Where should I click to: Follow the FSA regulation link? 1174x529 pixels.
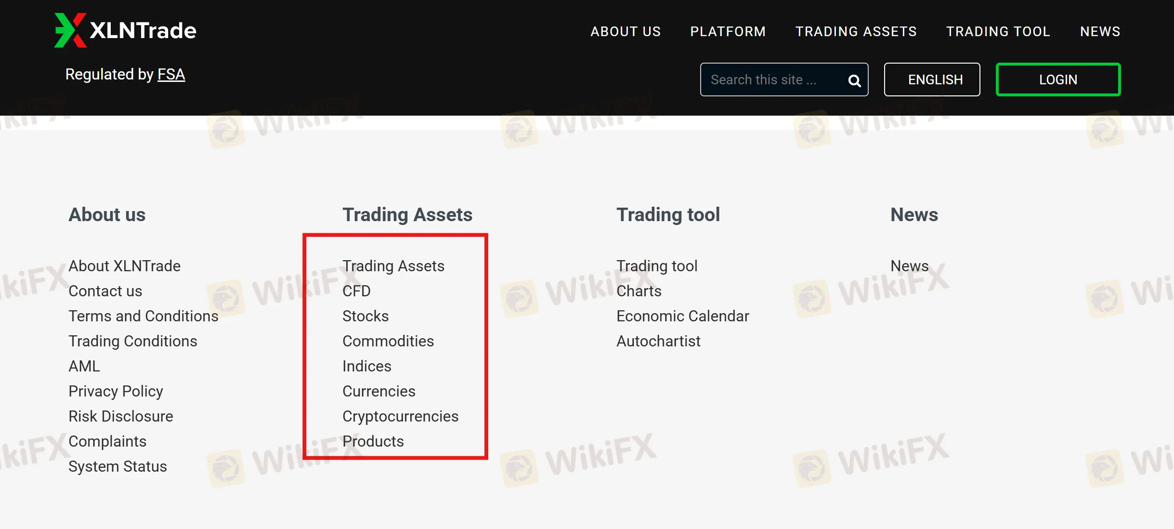tap(171, 74)
